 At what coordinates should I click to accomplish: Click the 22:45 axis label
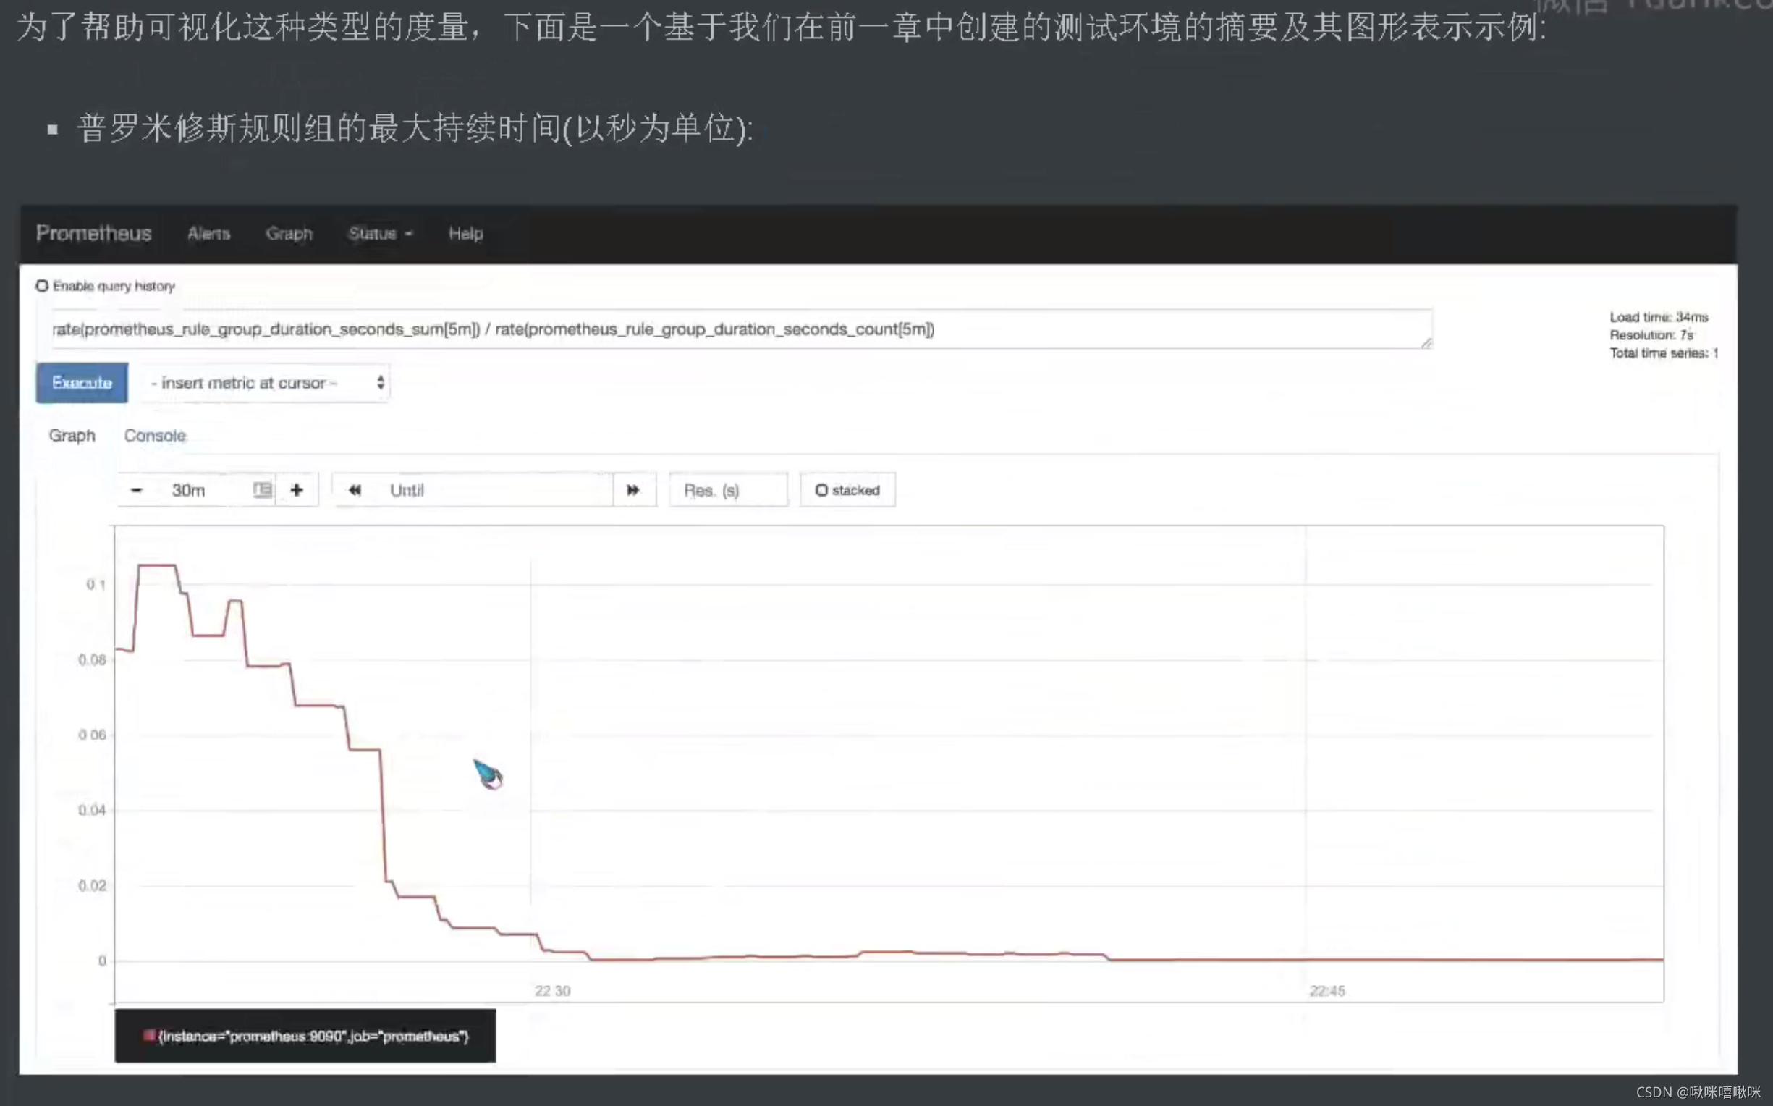(1327, 990)
